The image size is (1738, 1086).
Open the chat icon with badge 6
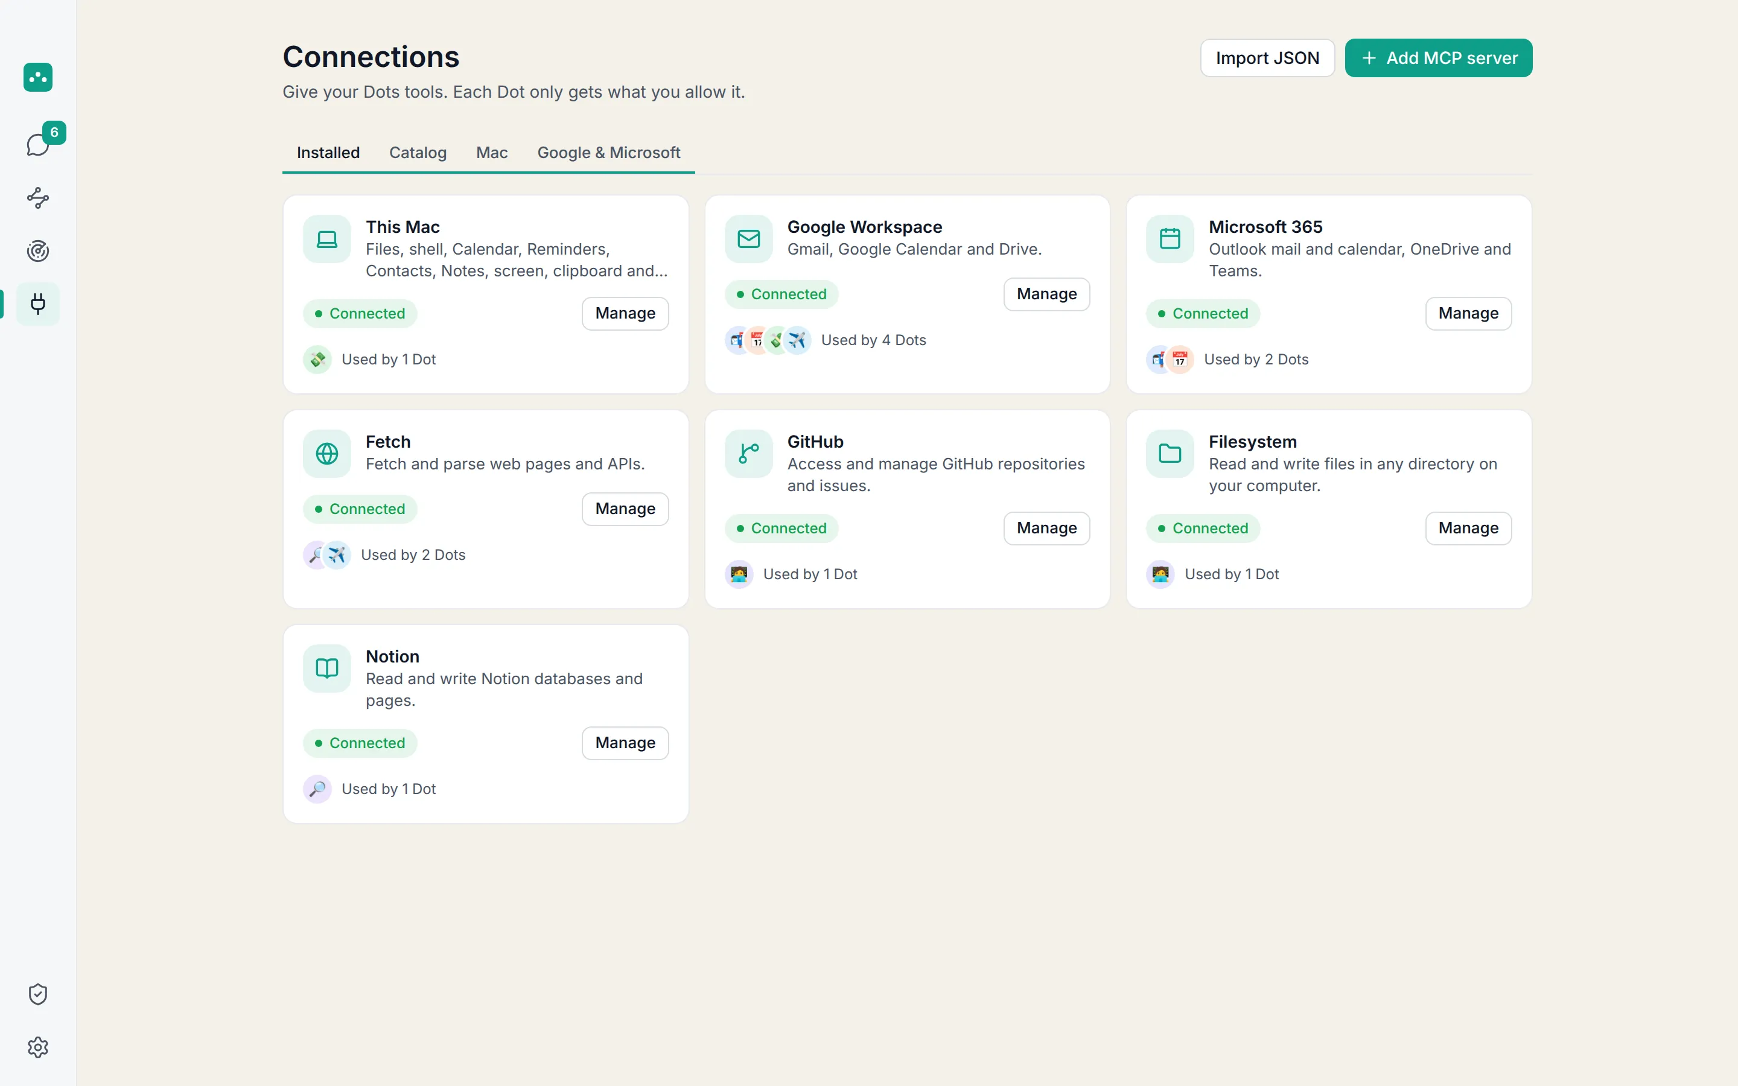(x=38, y=144)
